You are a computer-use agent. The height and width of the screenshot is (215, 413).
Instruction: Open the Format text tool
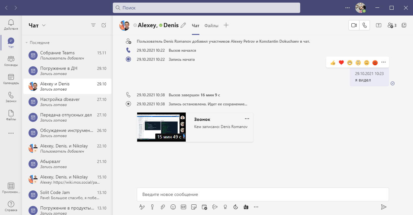click(x=141, y=207)
